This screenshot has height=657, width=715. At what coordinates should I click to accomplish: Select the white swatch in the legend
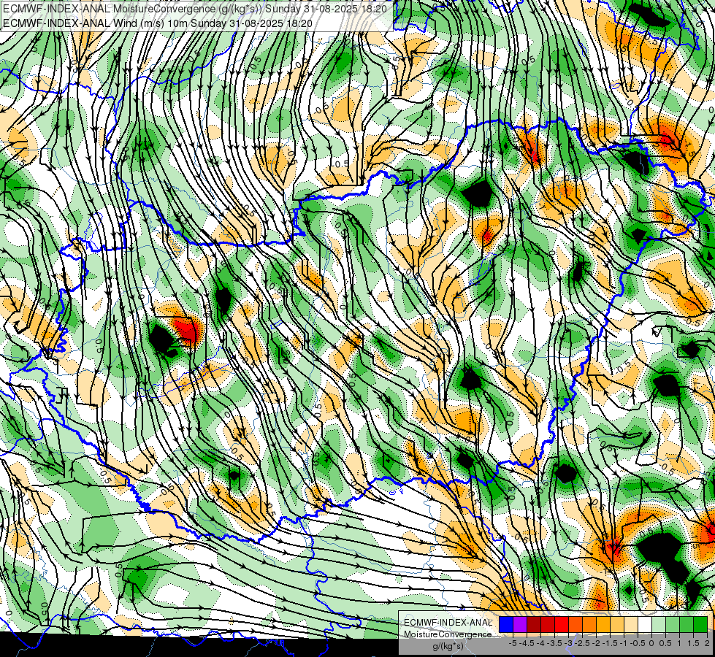click(645, 624)
